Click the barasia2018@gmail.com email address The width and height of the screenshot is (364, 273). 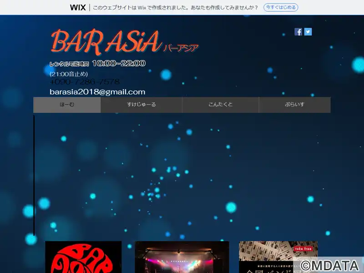[x=97, y=92]
